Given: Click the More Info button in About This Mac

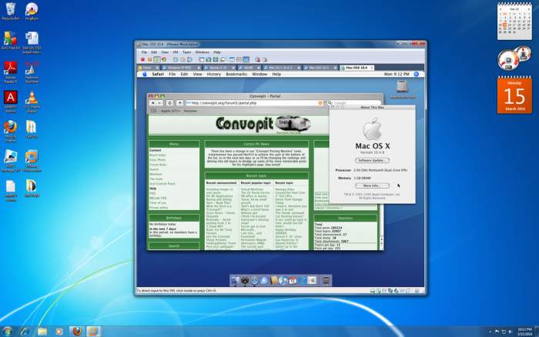Looking at the screenshot, I should [x=372, y=185].
